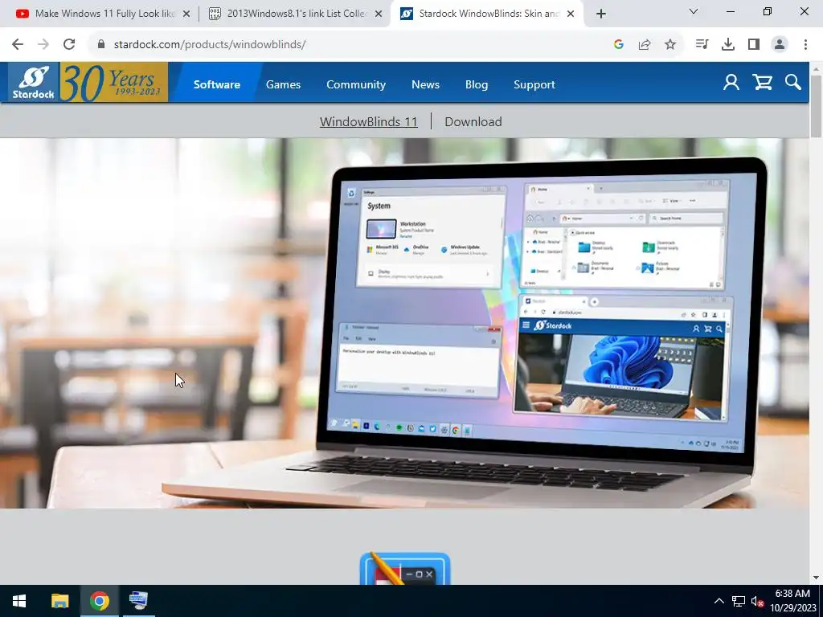Open the user account icon
Image resolution: width=823 pixels, height=617 pixels.
[x=731, y=83]
